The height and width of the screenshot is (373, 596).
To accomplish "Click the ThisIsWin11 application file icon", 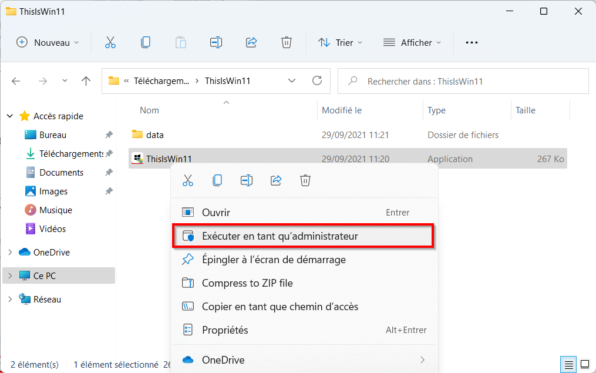I will (x=137, y=159).
